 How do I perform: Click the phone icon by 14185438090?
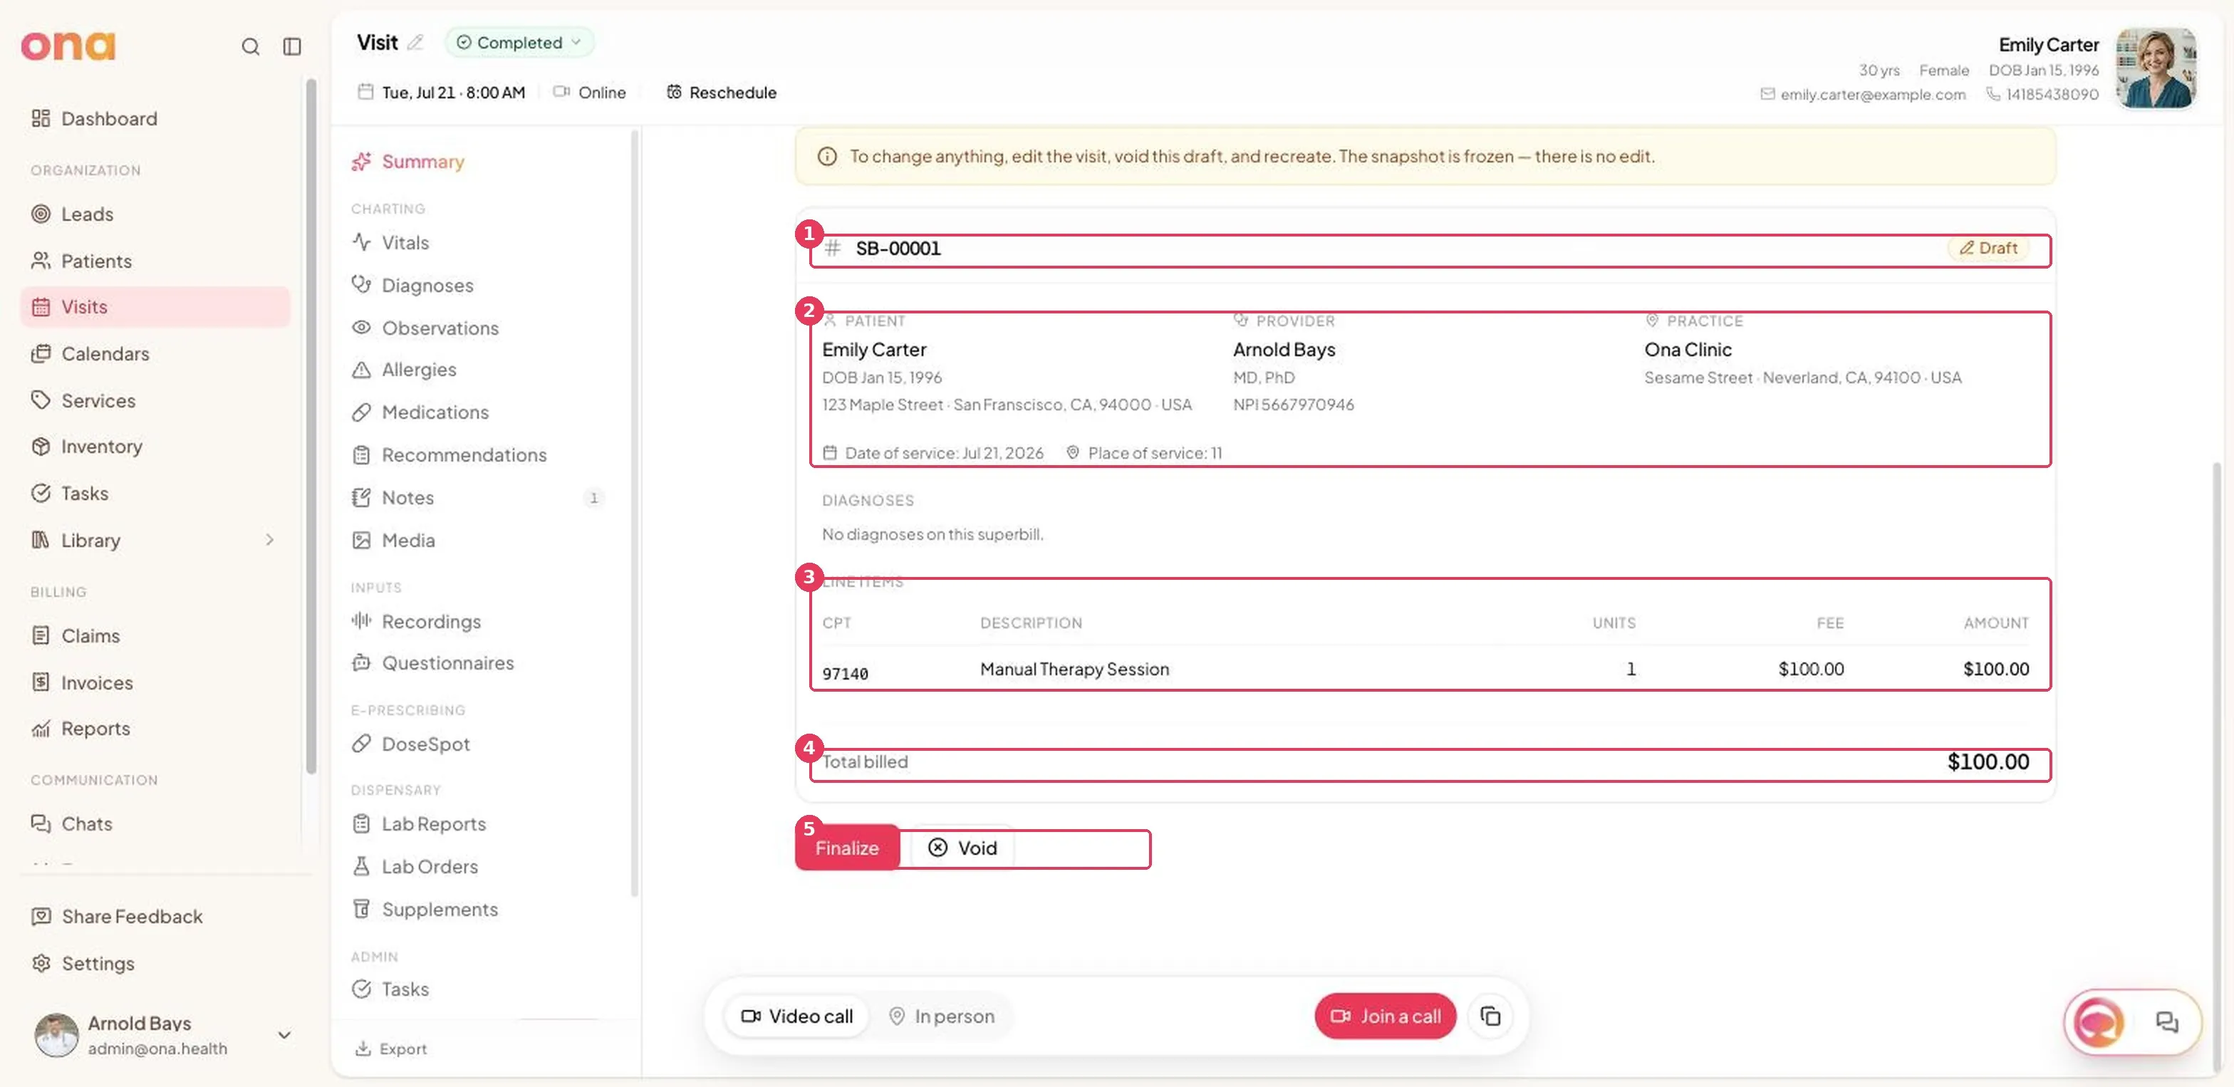coord(1993,95)
